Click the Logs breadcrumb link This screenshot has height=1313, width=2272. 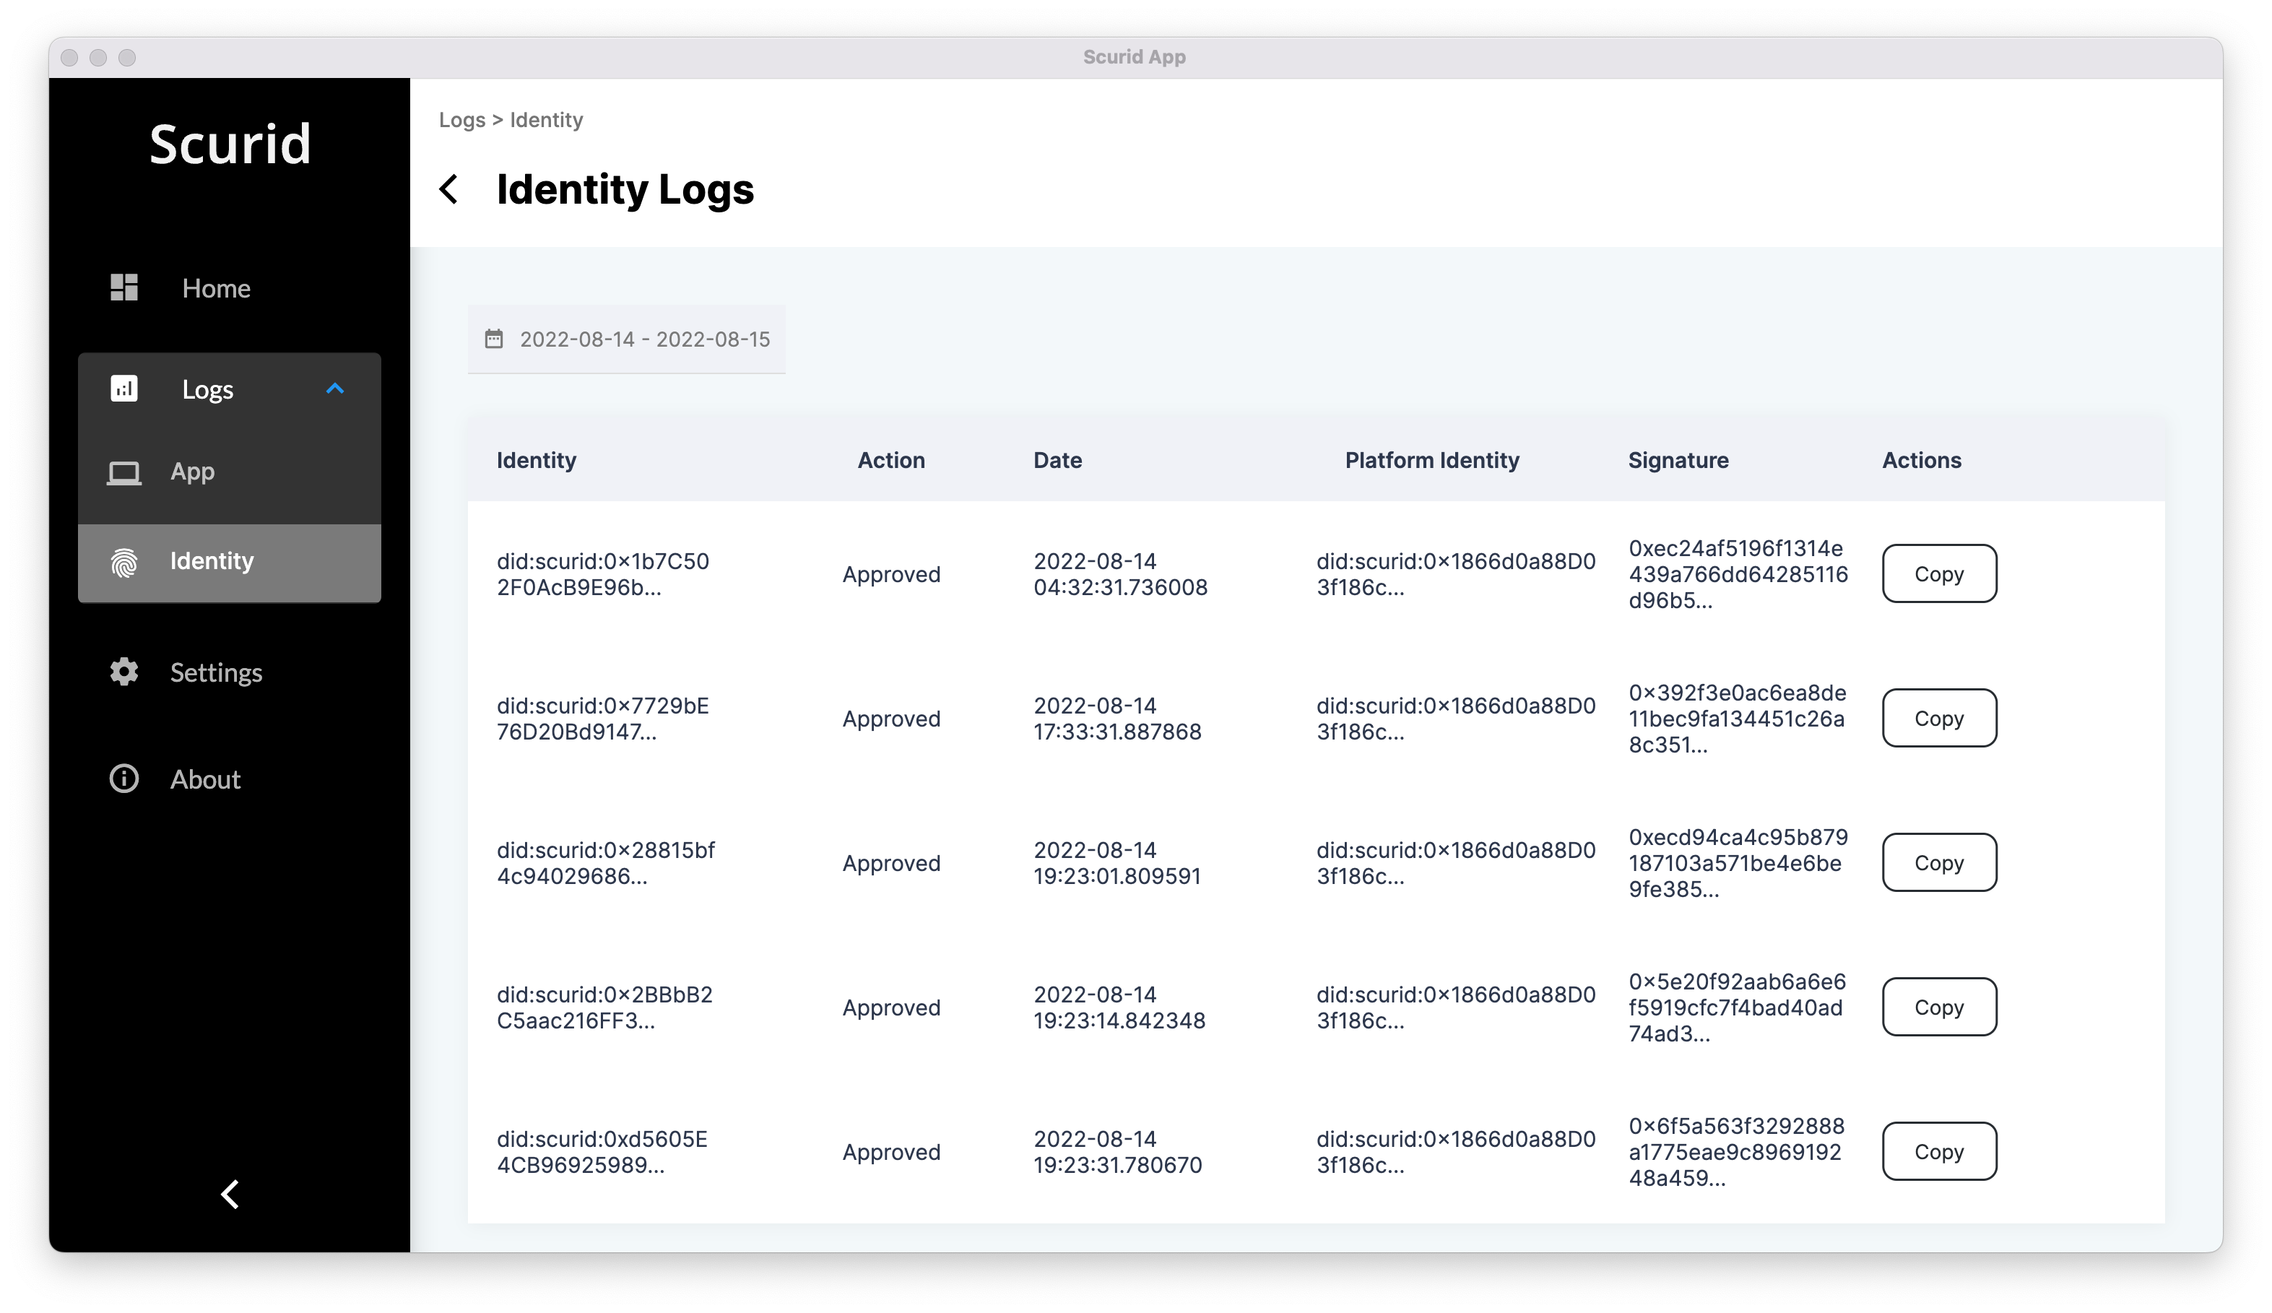point(461,120)
